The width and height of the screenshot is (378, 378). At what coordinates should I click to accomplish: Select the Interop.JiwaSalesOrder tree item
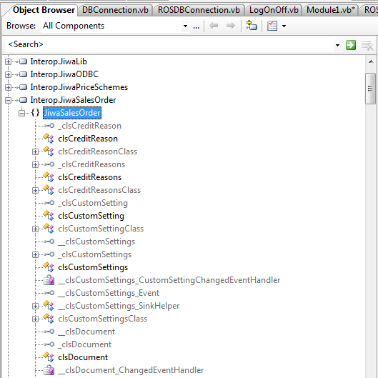coord(73,100)
